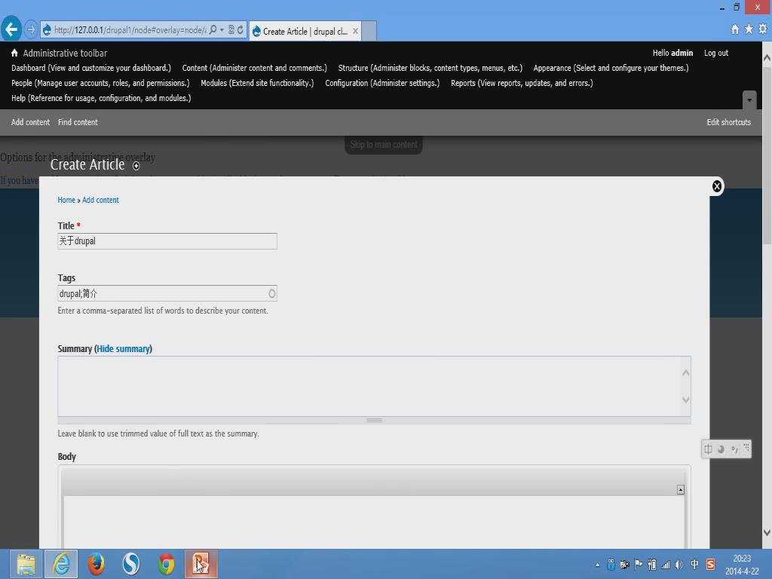The image size is (772, 579).
Task: Click the Summary textarea resize grippie
Action: [x=374, y=420]
